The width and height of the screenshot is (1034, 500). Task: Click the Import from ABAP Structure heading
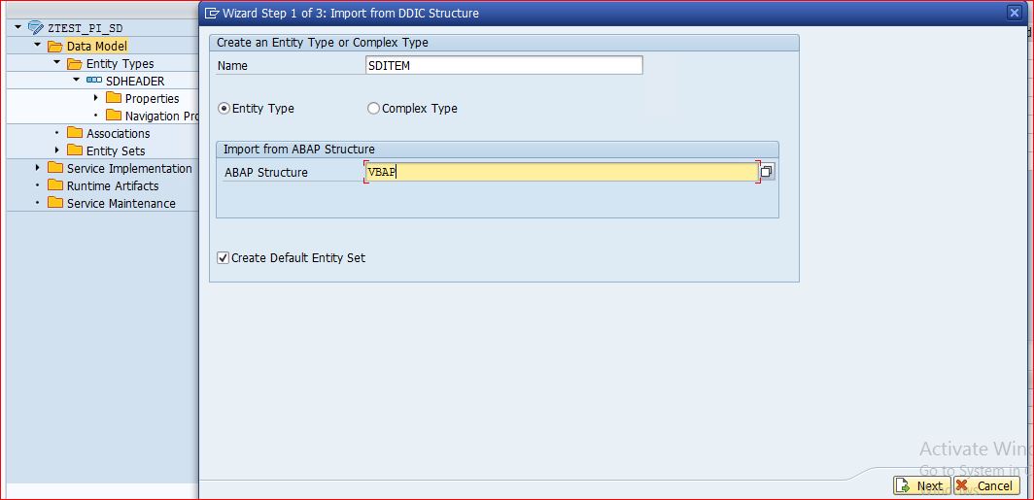click(298, 149)
